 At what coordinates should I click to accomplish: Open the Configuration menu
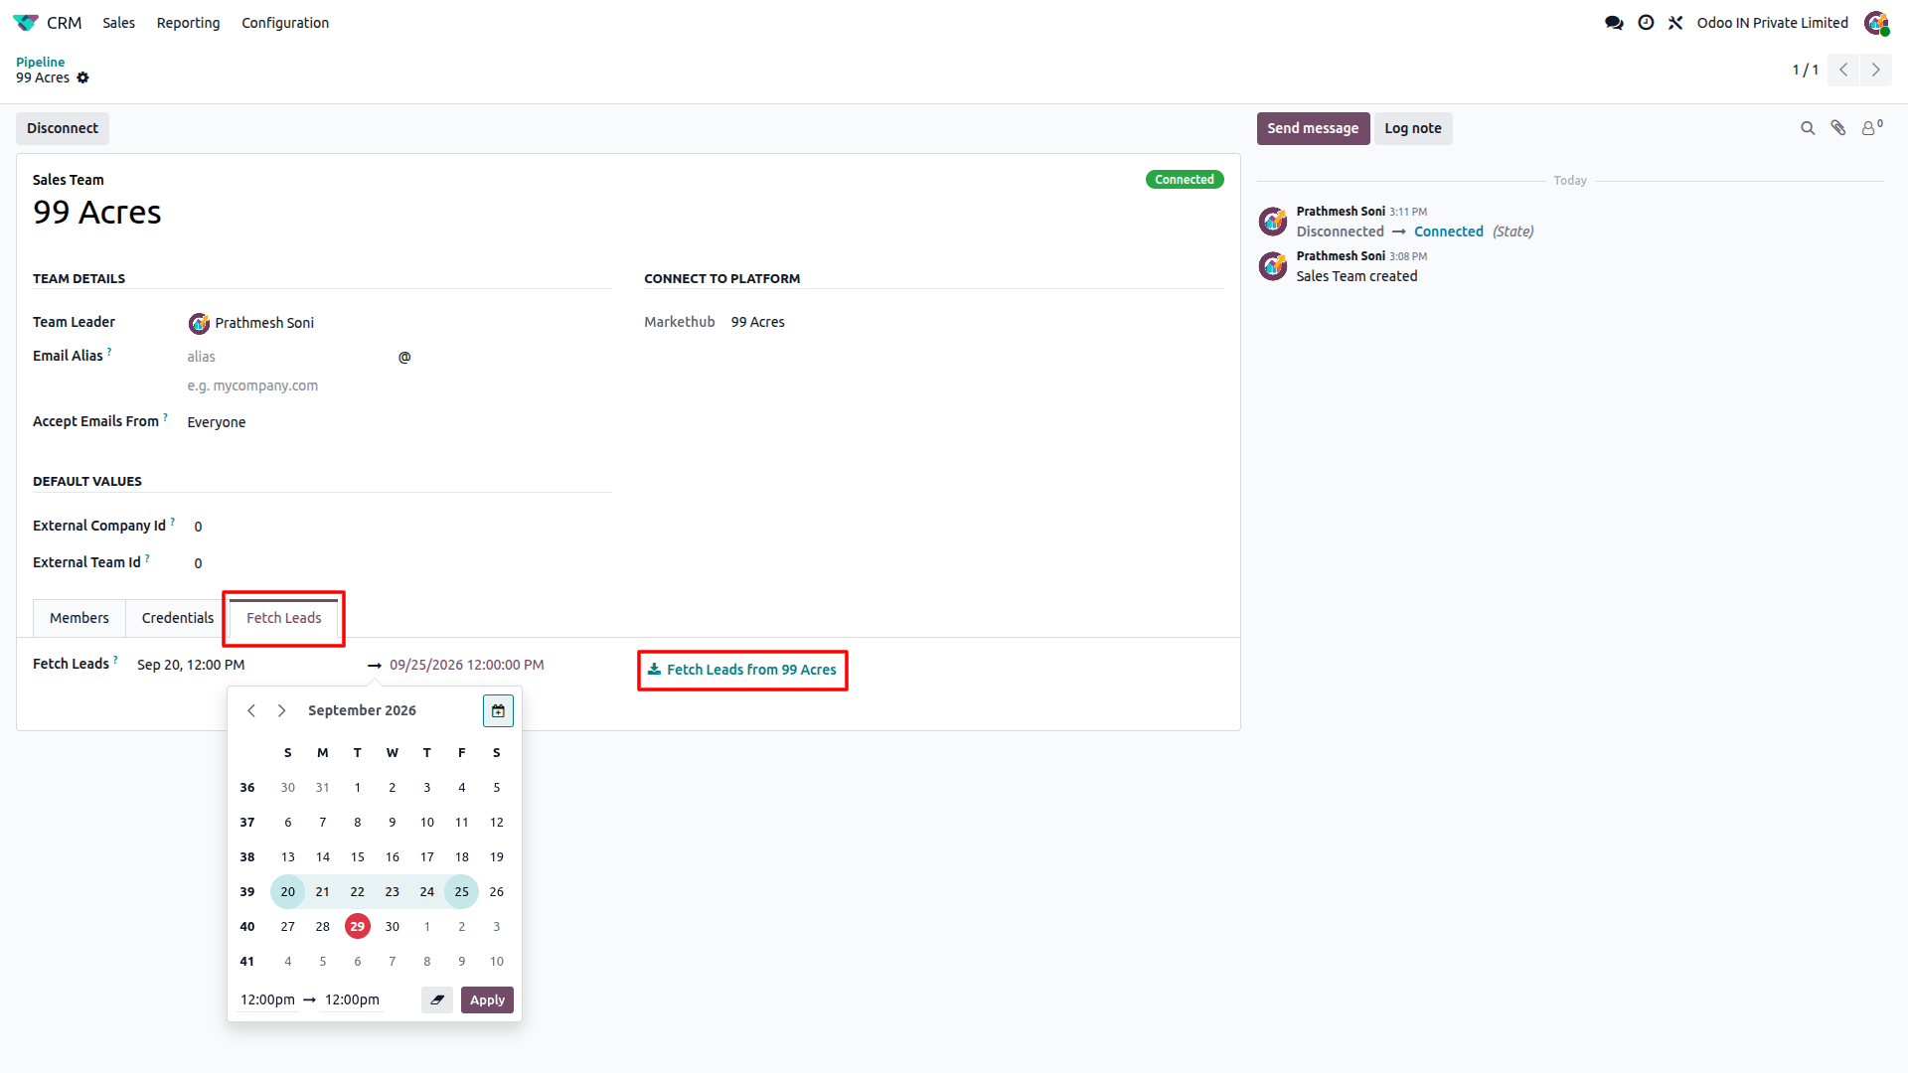pos(285,22)
